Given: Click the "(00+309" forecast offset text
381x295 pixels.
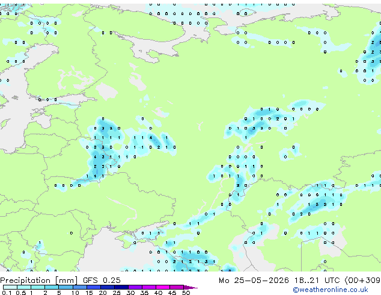Looking at the screenshot, I should pos(362,280).
